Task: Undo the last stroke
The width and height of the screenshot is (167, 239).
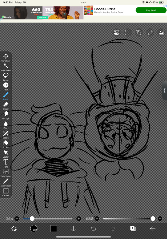Action: click(93, 228)
